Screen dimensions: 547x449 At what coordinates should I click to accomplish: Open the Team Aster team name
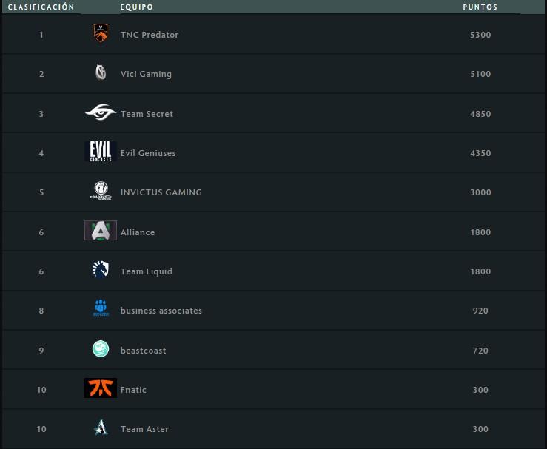click(144, 429)
